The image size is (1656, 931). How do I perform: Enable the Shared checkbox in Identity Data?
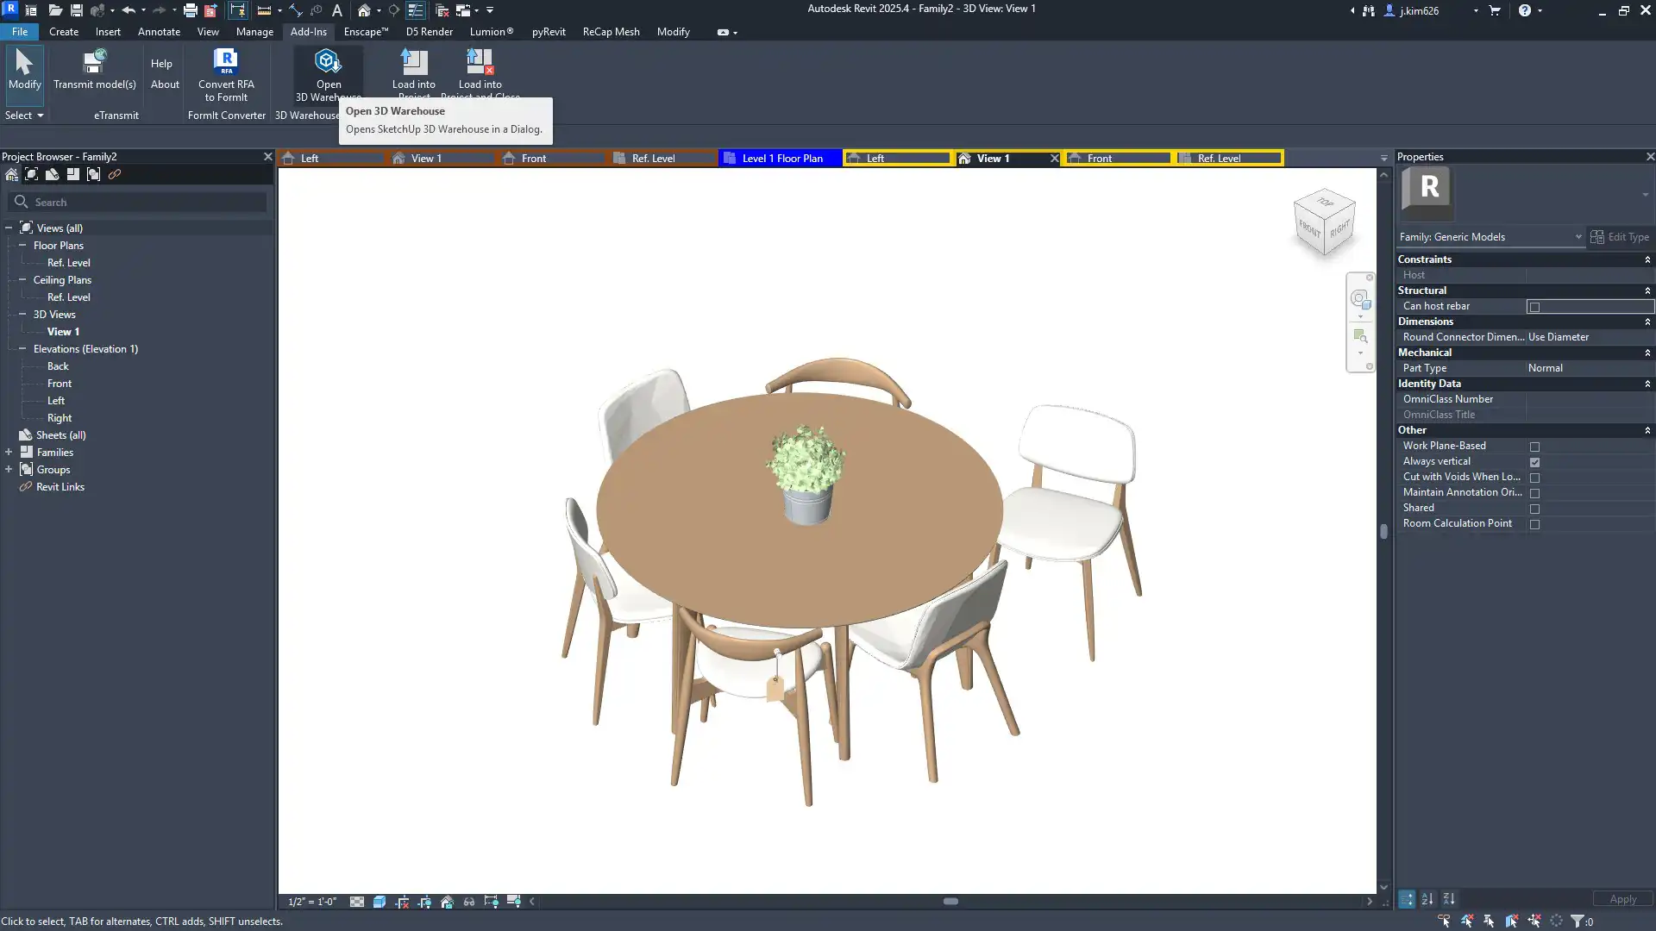pyautogui.click(x=1534, y=509)
